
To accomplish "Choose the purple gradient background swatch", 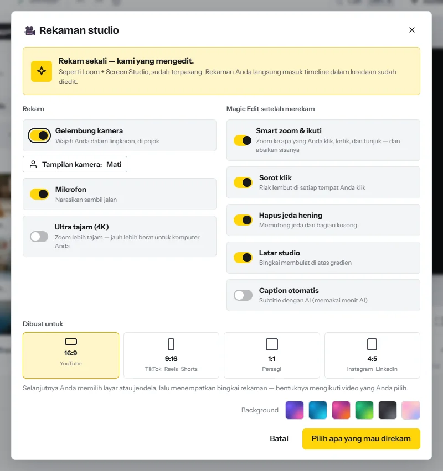I will click(x=295, y=410).
